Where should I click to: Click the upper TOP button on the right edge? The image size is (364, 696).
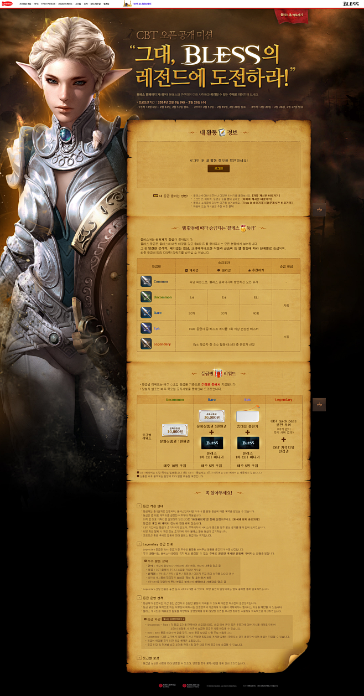tap(319, 210)
